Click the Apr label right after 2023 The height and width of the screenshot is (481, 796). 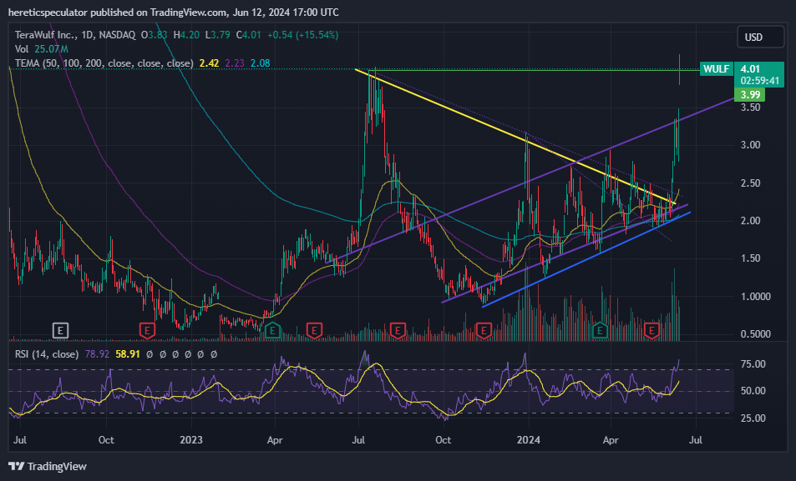pyautogui.click(x=275, y=440)
